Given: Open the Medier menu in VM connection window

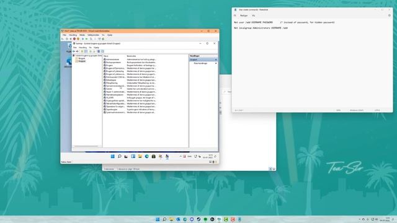Looking at the screenshot, I should (x=82, y=35).
